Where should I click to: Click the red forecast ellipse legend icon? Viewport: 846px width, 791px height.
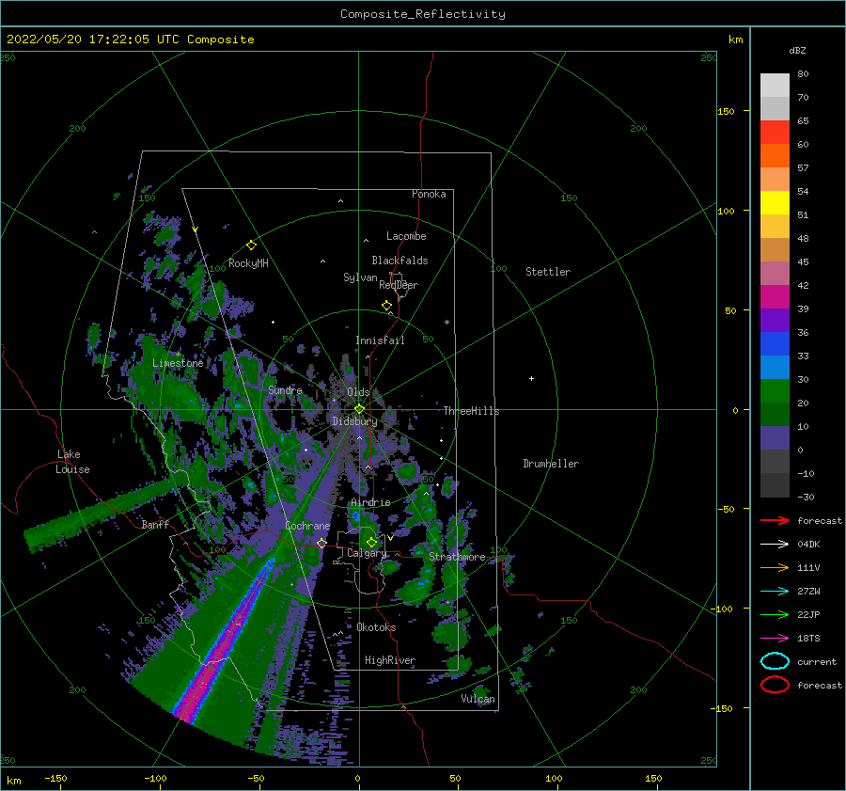(x=775, y=685)
